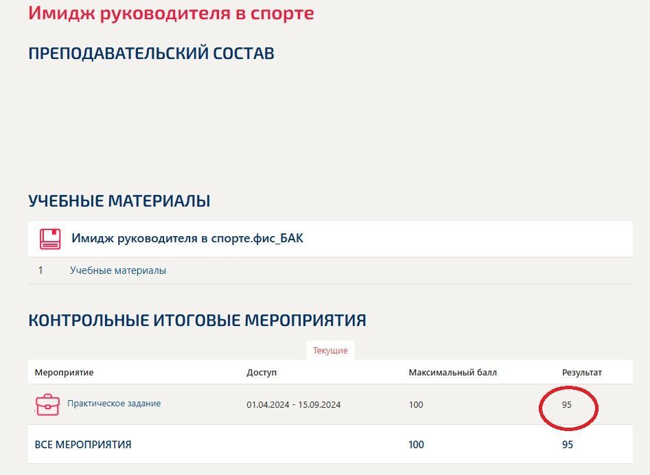Click the access dates 01.04.2024 - 15.09.2024
The height and width of the screenshot is (475, 650).
click(294, 404)
